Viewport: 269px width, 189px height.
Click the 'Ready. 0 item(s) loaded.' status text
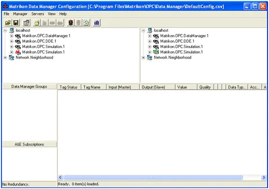79,184
